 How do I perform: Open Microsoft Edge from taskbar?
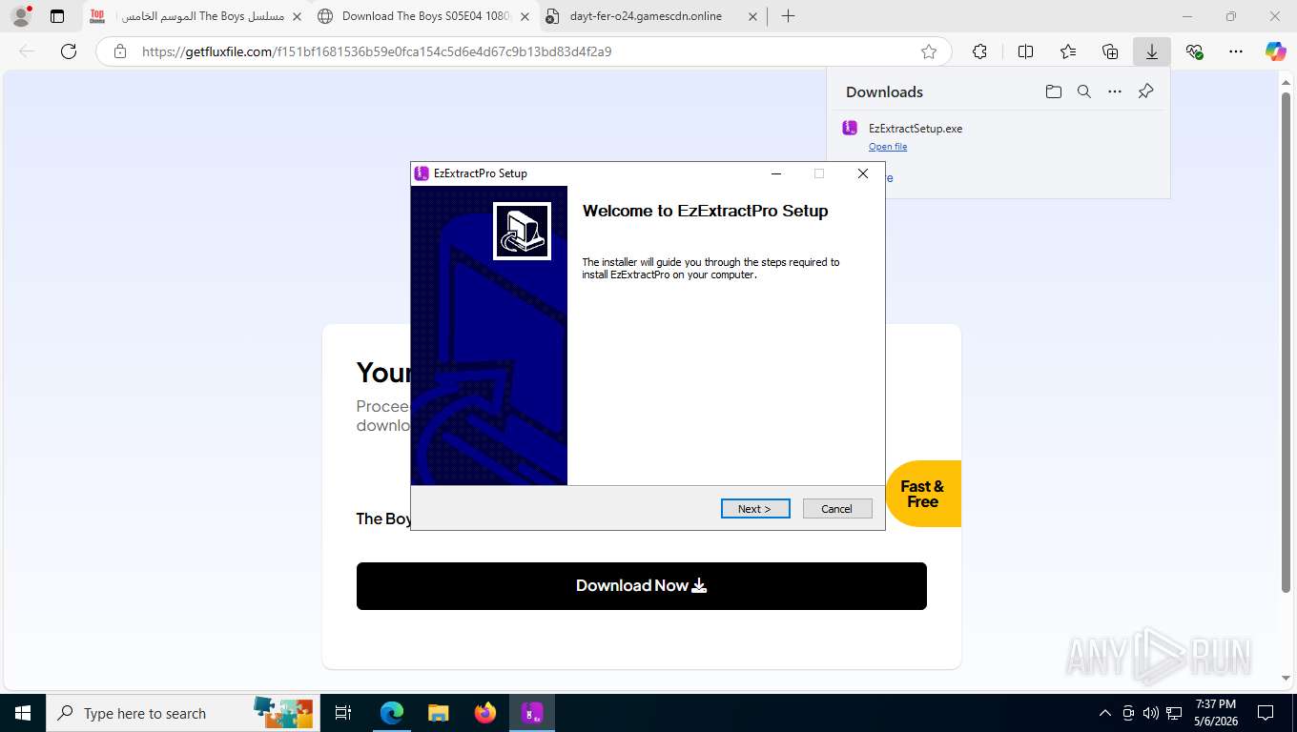(x=392, y=713)
